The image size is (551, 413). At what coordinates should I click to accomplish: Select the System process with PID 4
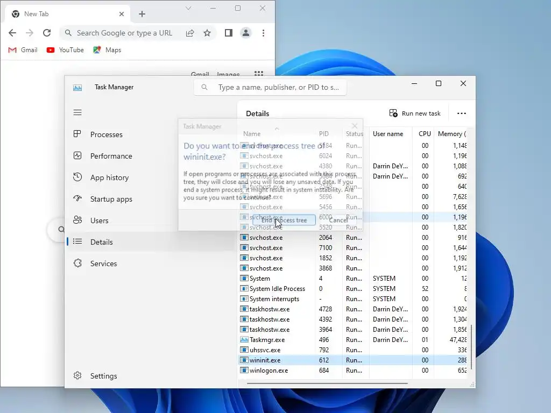pyautogui.click(x=353, y=279)
